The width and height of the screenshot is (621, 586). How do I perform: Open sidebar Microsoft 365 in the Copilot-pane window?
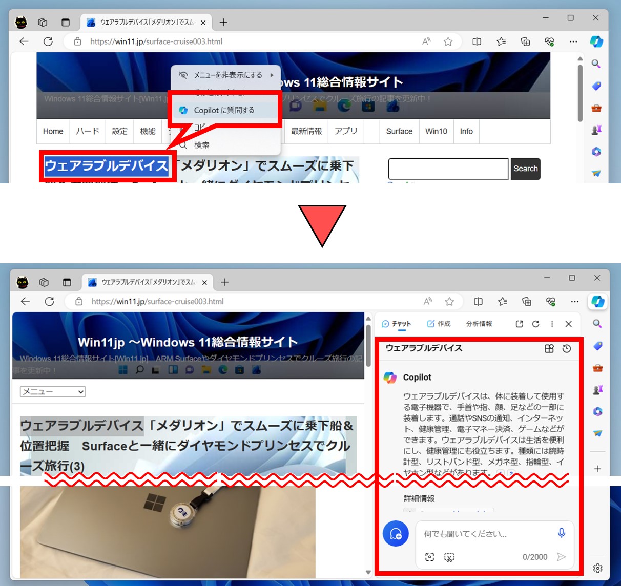tap(596, 412)
